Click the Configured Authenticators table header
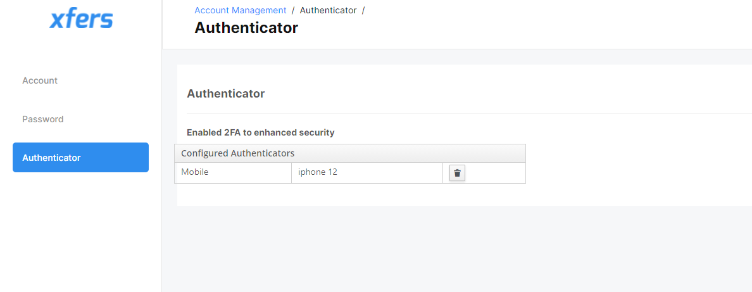752x292 pixels. pos(350,153)
